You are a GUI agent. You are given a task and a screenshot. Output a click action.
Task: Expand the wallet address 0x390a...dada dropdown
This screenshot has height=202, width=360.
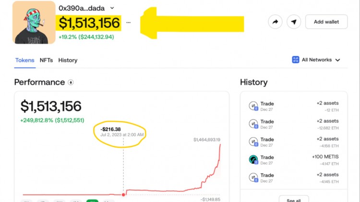point(112,8)
